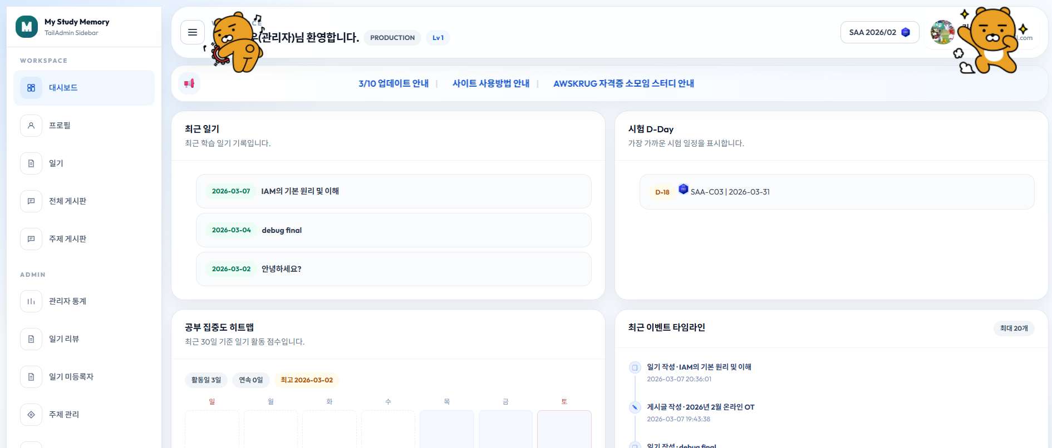Open AWSKRUG 자격증 소모임 스터디 안내 notice
Image resolution: width=1052 pixels, height=448 pixels.
pyautogui.click(x=623, y=83)
